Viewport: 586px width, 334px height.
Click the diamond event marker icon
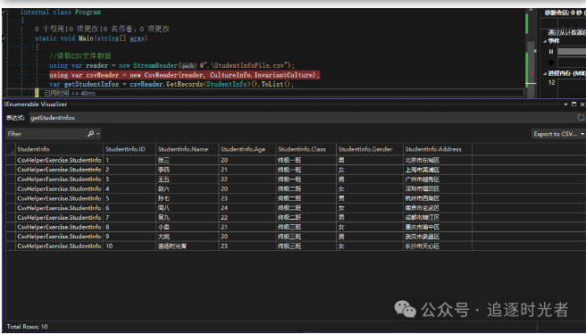click(x=551, y=62)
